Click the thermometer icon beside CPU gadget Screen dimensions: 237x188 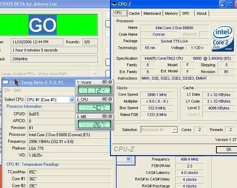(x=78, y=99)
